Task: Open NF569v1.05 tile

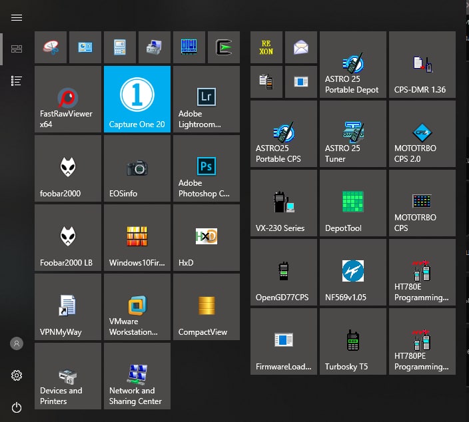Action: coord(353,272)
